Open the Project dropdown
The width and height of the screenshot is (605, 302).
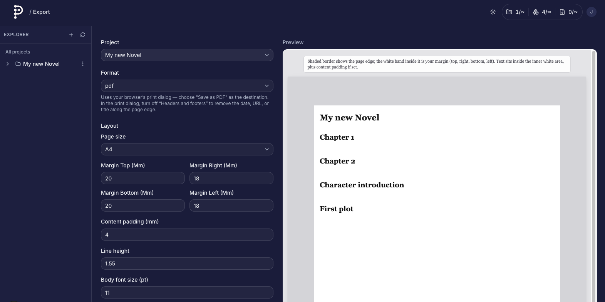click(187, 55)
